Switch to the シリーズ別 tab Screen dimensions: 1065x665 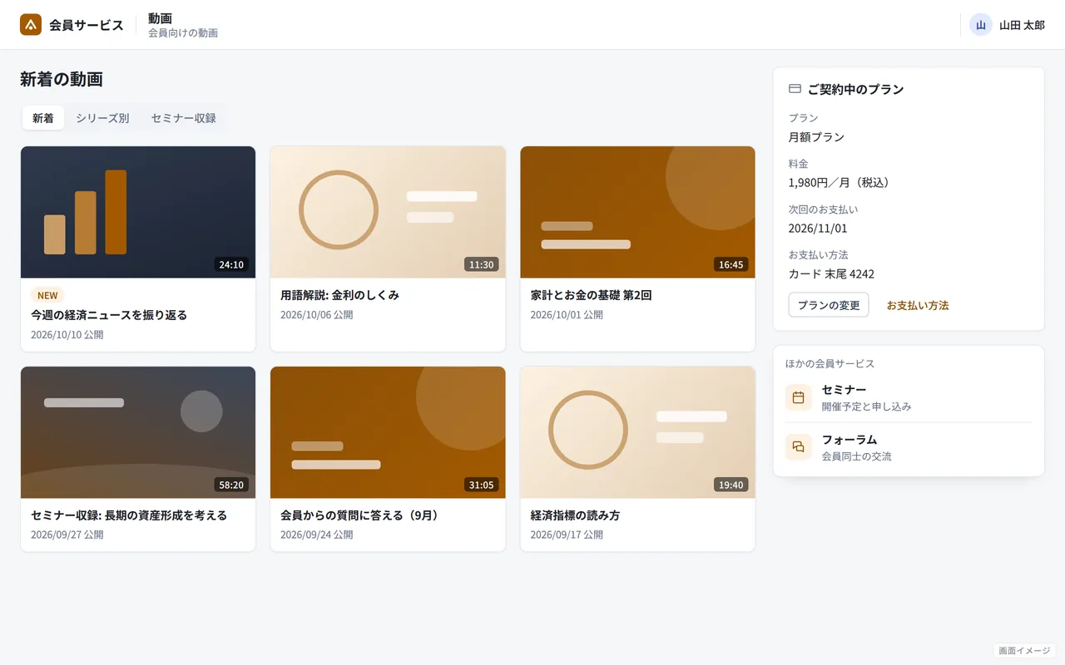click(x=102, y=118)
